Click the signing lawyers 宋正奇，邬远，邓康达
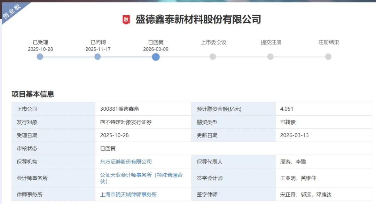The width and height of the screenshot is (376, 204). [306, 195]
